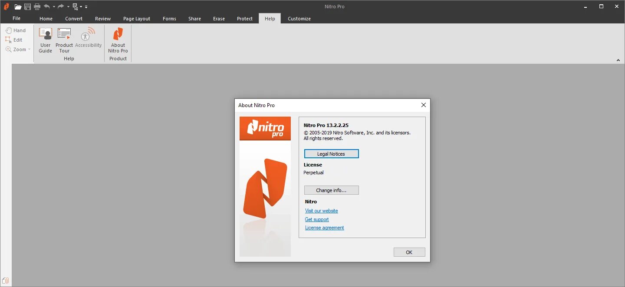Click the Save floppy disk icon
Screen dimensions: 625x287
(27, 7)
